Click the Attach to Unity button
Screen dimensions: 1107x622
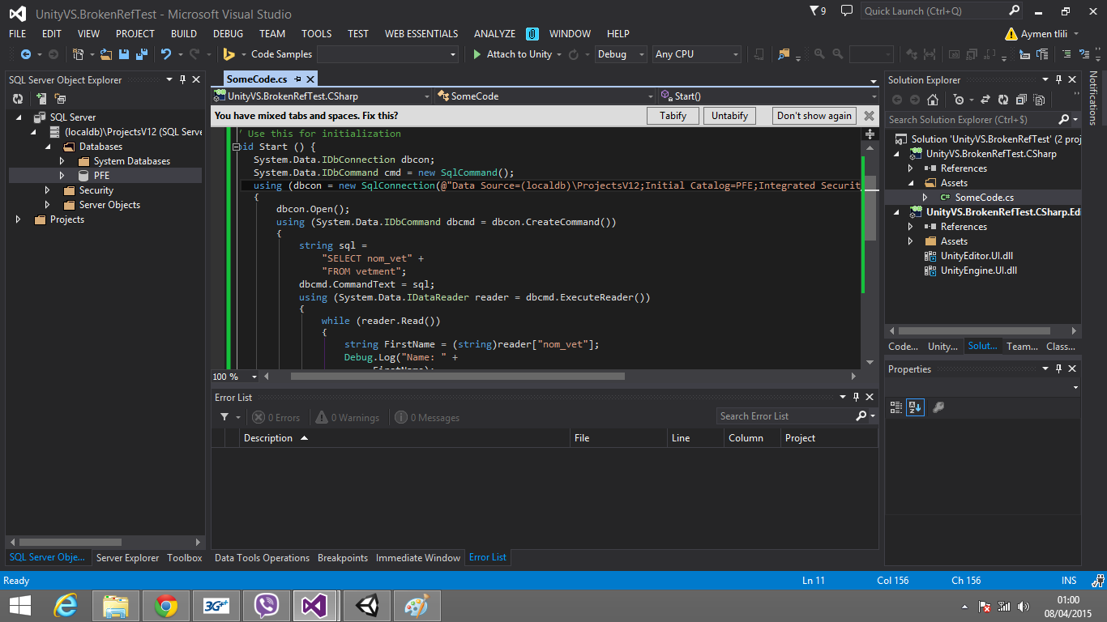point(512,54)
